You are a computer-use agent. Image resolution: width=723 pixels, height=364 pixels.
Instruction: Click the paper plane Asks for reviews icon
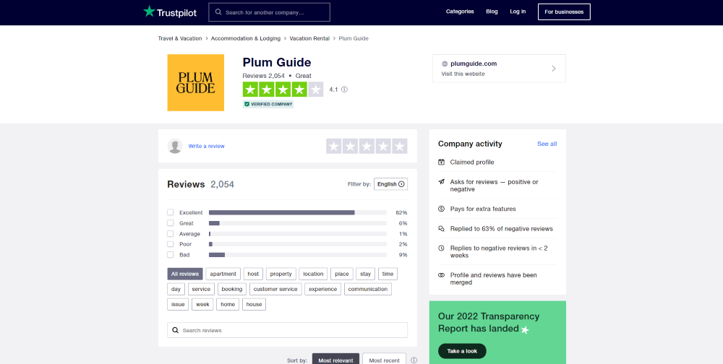(x=441, y=182)
